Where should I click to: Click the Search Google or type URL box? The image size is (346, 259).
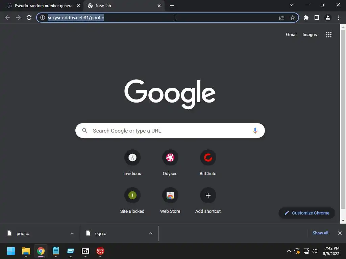[170, 131]
